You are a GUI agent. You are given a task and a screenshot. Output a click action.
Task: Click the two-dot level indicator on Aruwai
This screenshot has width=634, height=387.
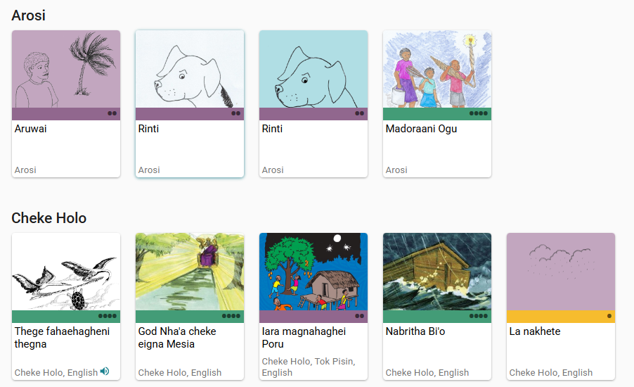coord(112,113)
